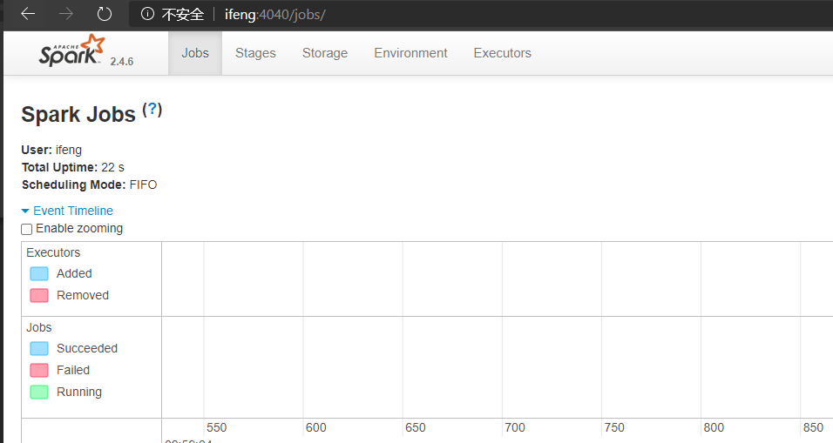Viewport: 833px width, 443px height.
Task: Click the Failed legend label
Action: 73,370
